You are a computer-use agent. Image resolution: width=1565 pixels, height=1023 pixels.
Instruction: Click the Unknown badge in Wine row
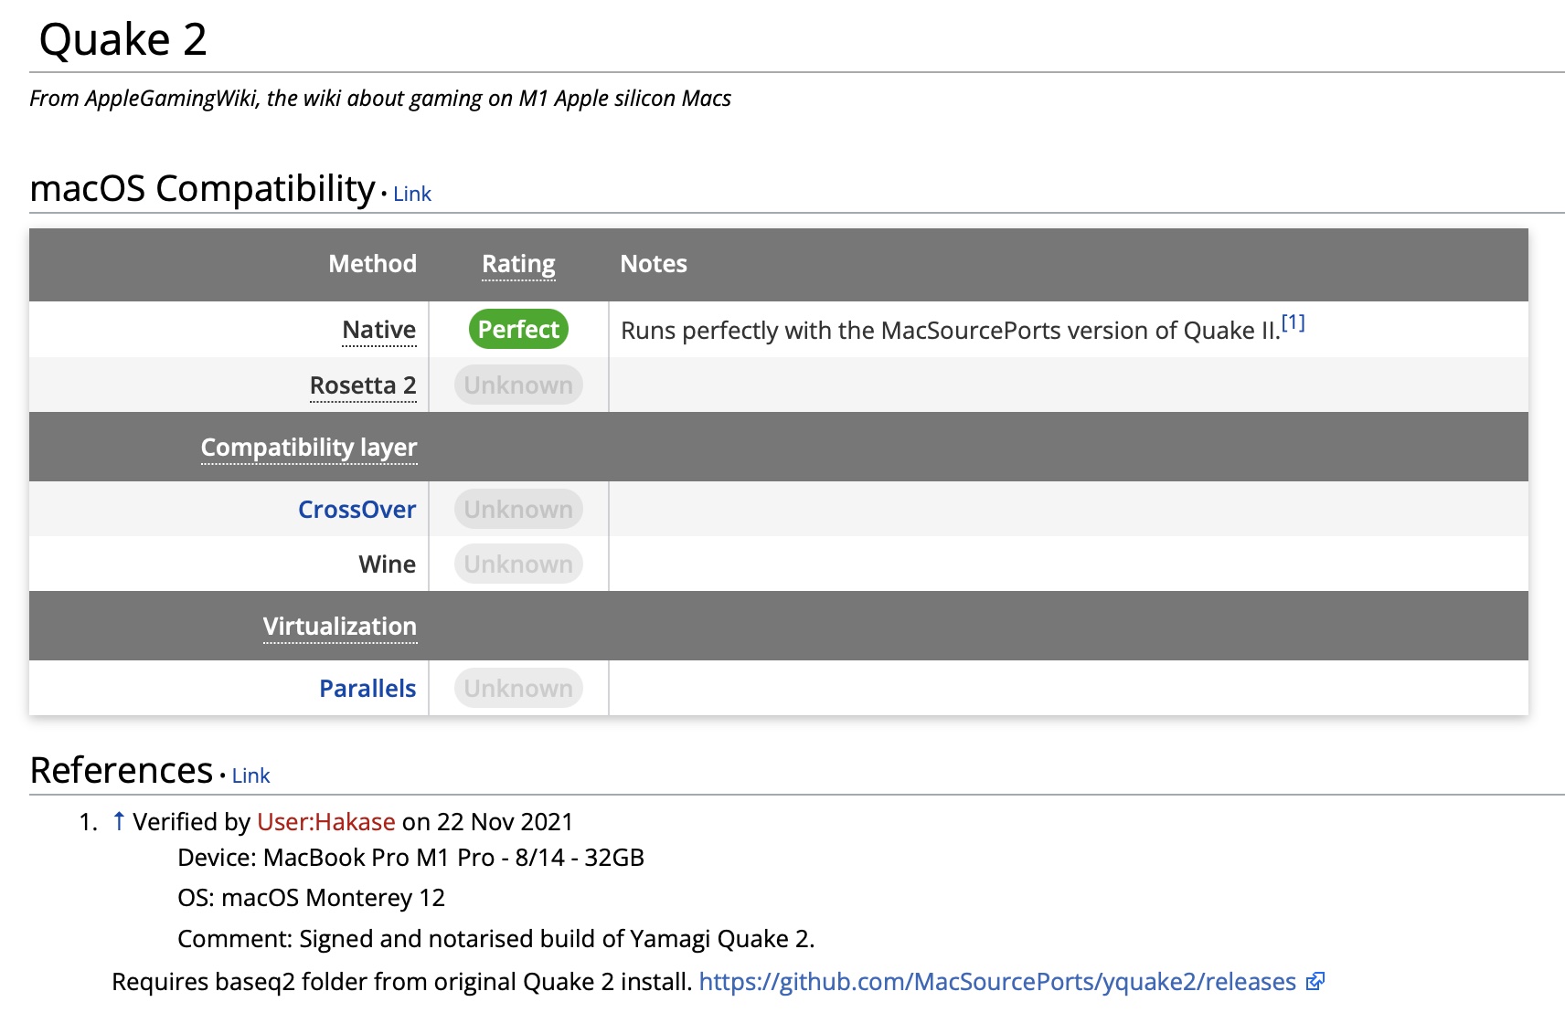click(518, 564)
